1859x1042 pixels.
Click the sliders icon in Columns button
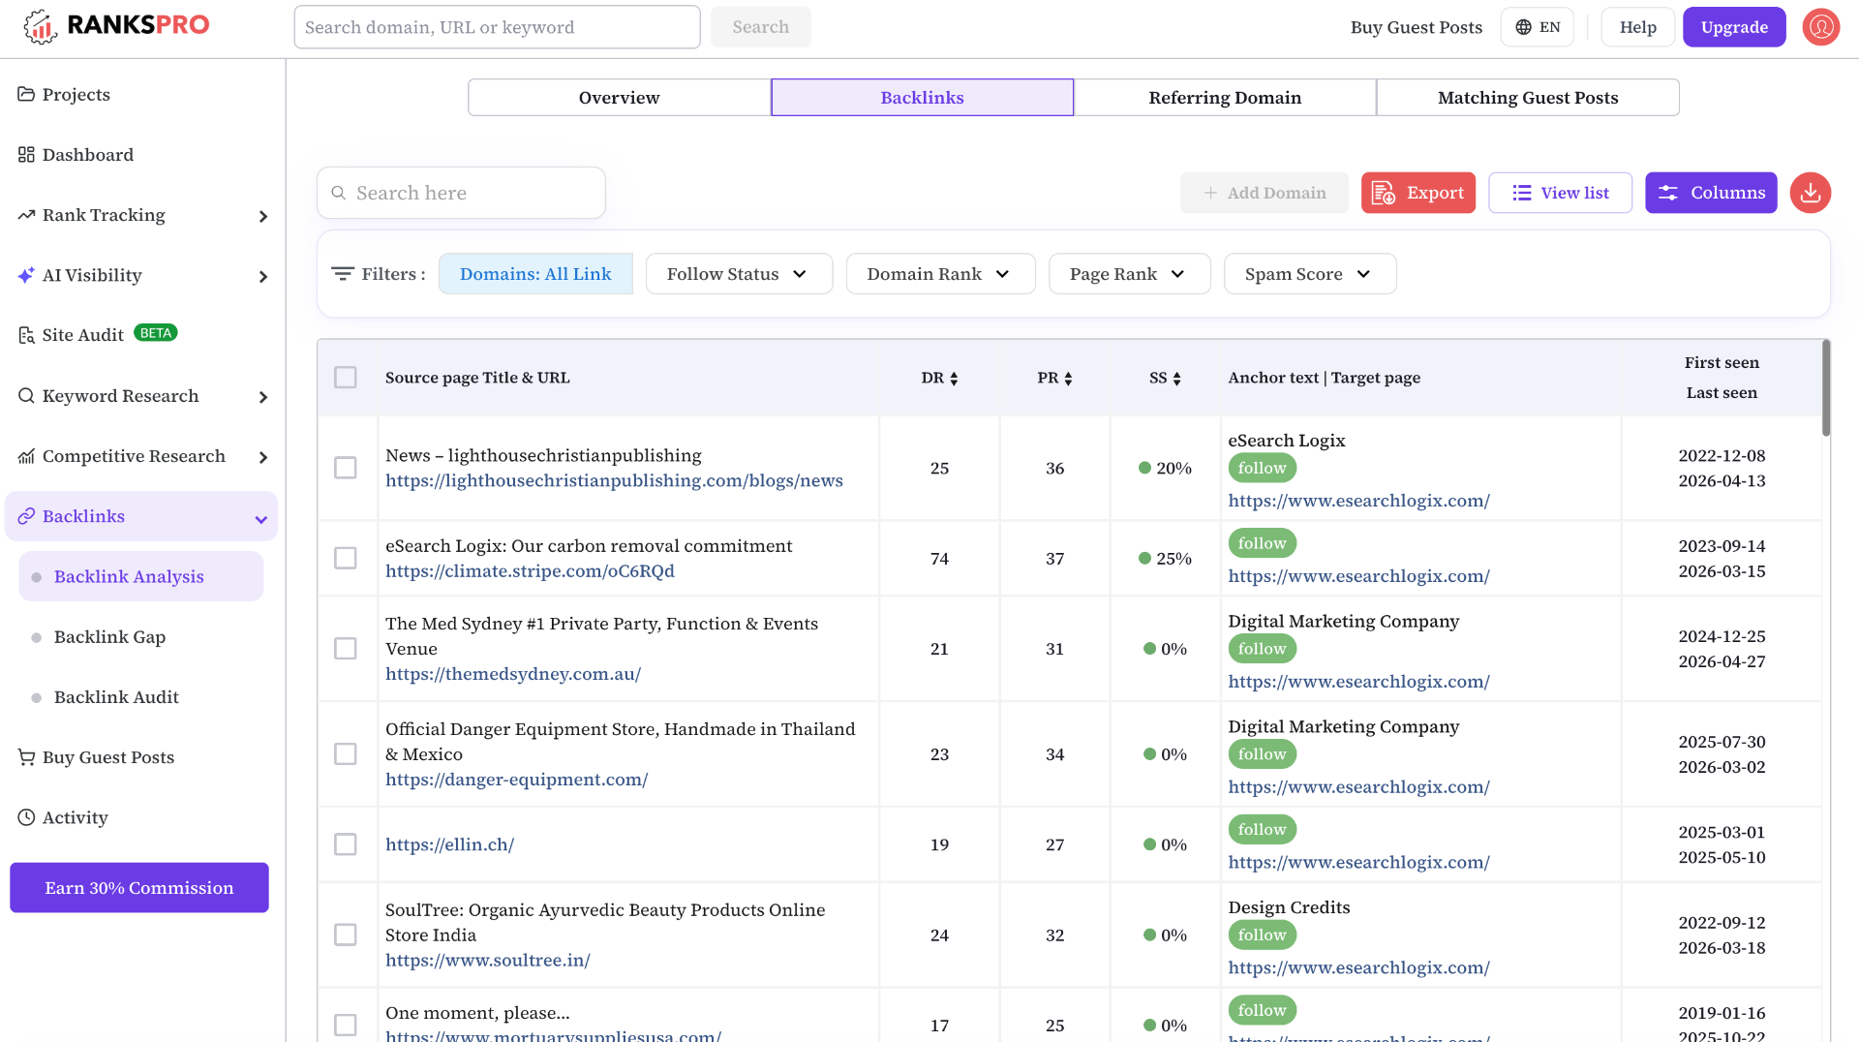coord(1668,193)
